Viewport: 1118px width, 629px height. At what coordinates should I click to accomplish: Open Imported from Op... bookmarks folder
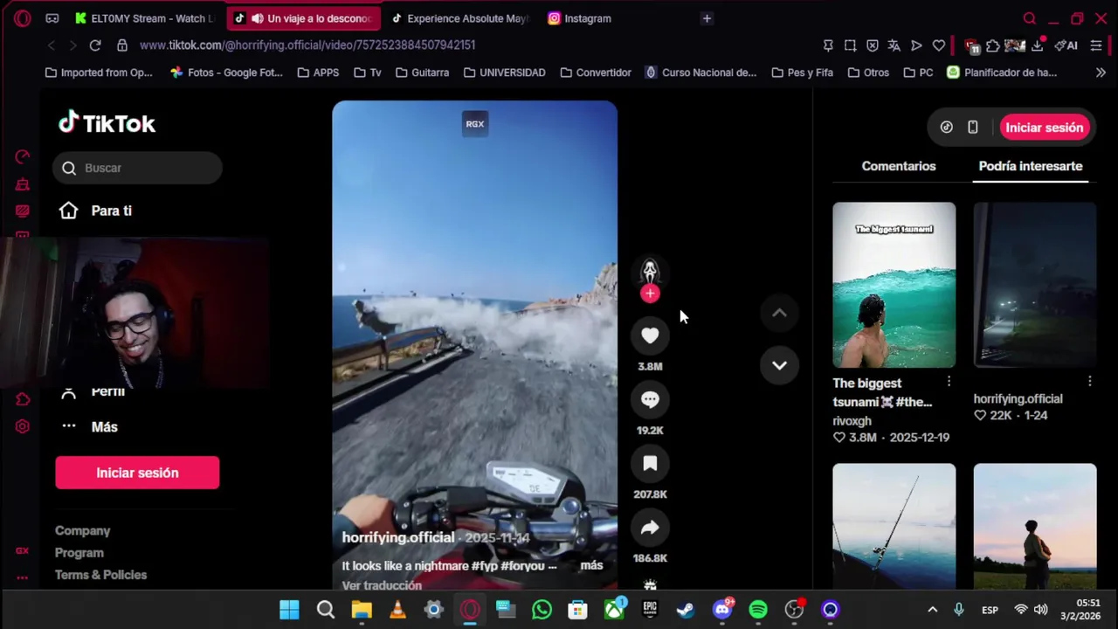99,73
